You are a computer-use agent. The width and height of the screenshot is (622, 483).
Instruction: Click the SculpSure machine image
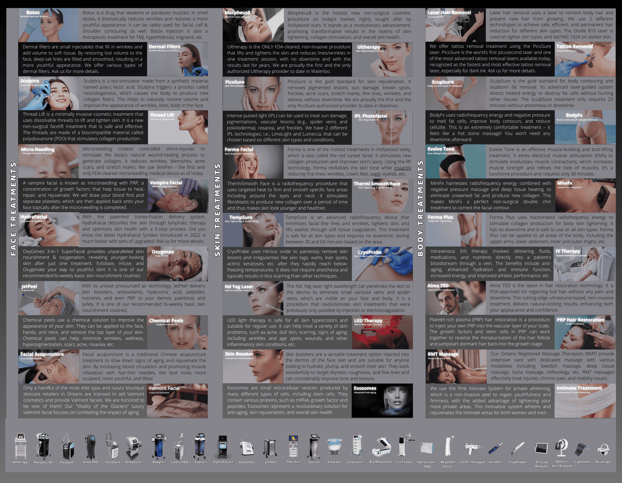(x=112, y=446)
